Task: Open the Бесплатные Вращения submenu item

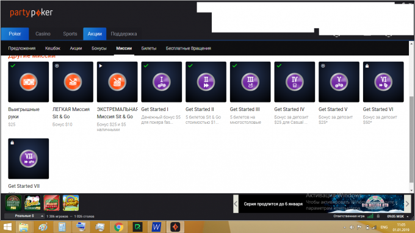Action: coord(188,48)
